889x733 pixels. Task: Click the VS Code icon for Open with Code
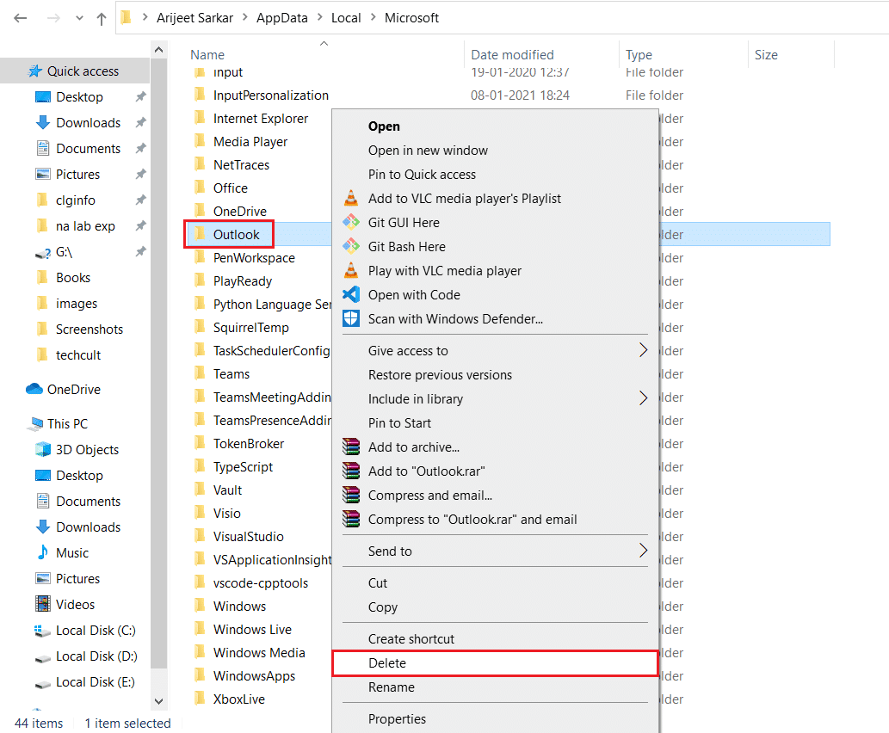pyautogui.click(x=351, y=294)
